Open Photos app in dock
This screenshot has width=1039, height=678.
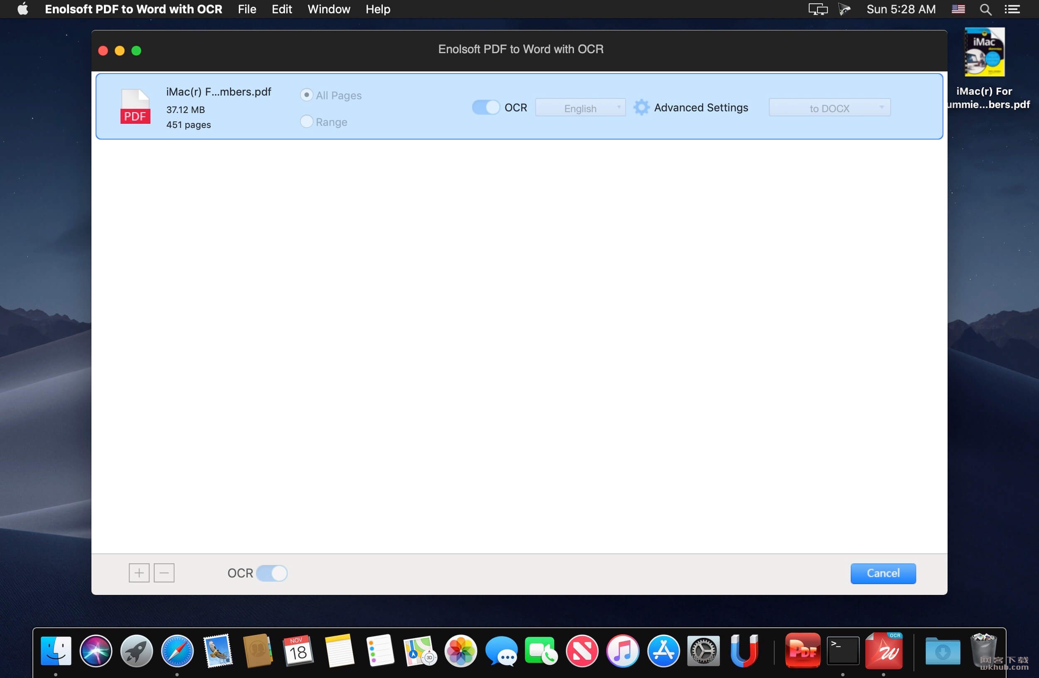(x=460, y=651)
